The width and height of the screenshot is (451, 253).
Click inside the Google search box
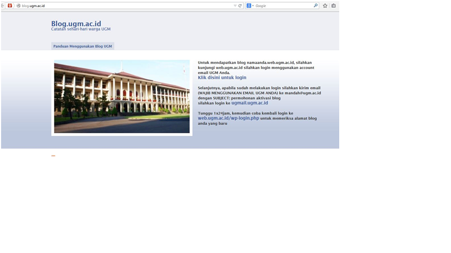(284, 5)
